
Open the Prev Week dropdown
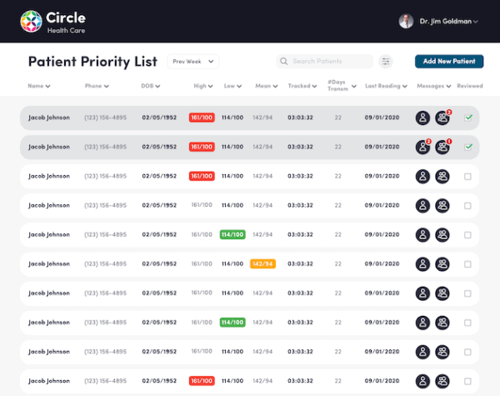coord(192,62)
